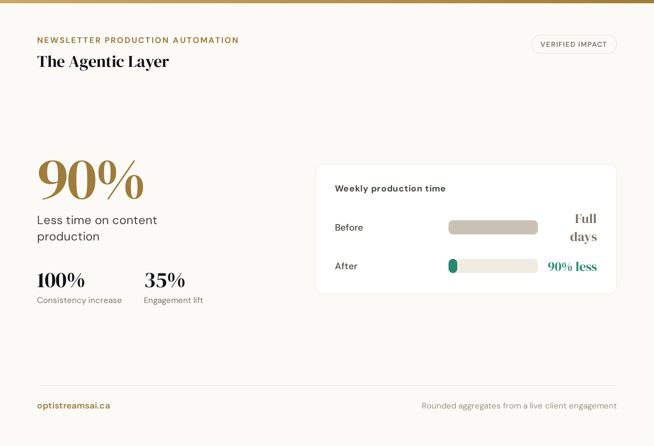Image resolution: width=654 pixels, height=446 pixels.
Task: Click the 'After' row label
Action: click(346, 266)
